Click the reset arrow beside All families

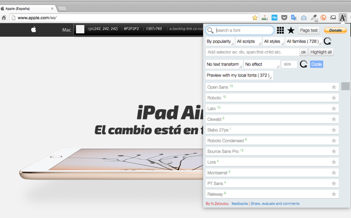click(327, 41)
